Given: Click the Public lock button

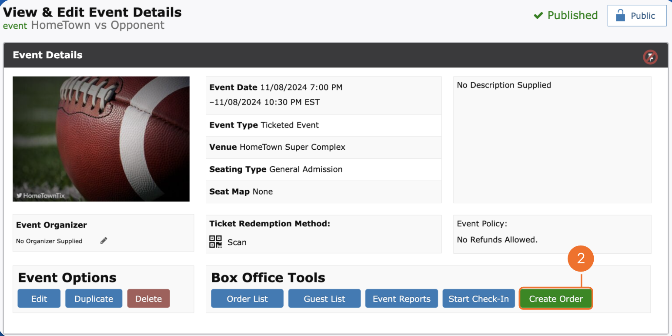Looking at the screenshot, I should [637, 16].
